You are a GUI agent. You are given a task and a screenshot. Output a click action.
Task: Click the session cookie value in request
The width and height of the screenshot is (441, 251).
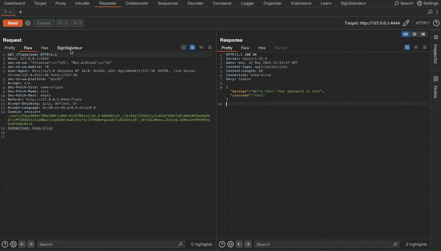point(109,120)
